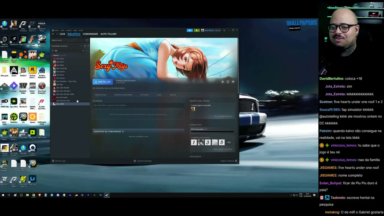The image size is (384, 216).
Task: Open the recent-activity clock filter
Action: [85, 46]
